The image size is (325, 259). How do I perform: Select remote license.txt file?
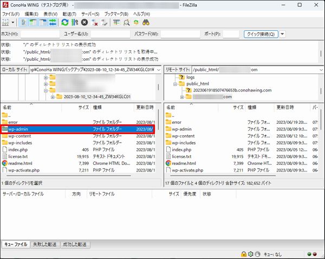coord(181,156)
